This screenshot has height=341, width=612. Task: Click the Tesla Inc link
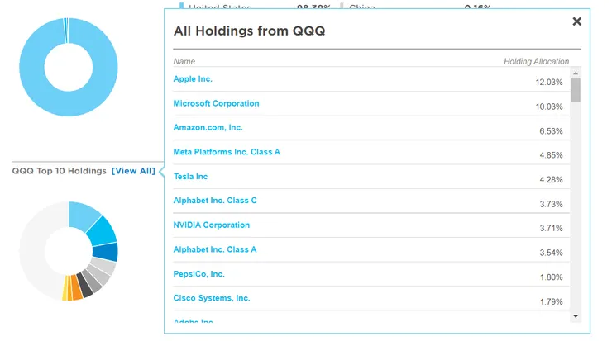tap(190, 177)
